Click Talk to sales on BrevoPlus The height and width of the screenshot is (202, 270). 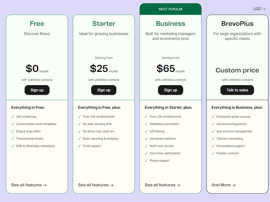pos(237,90)
